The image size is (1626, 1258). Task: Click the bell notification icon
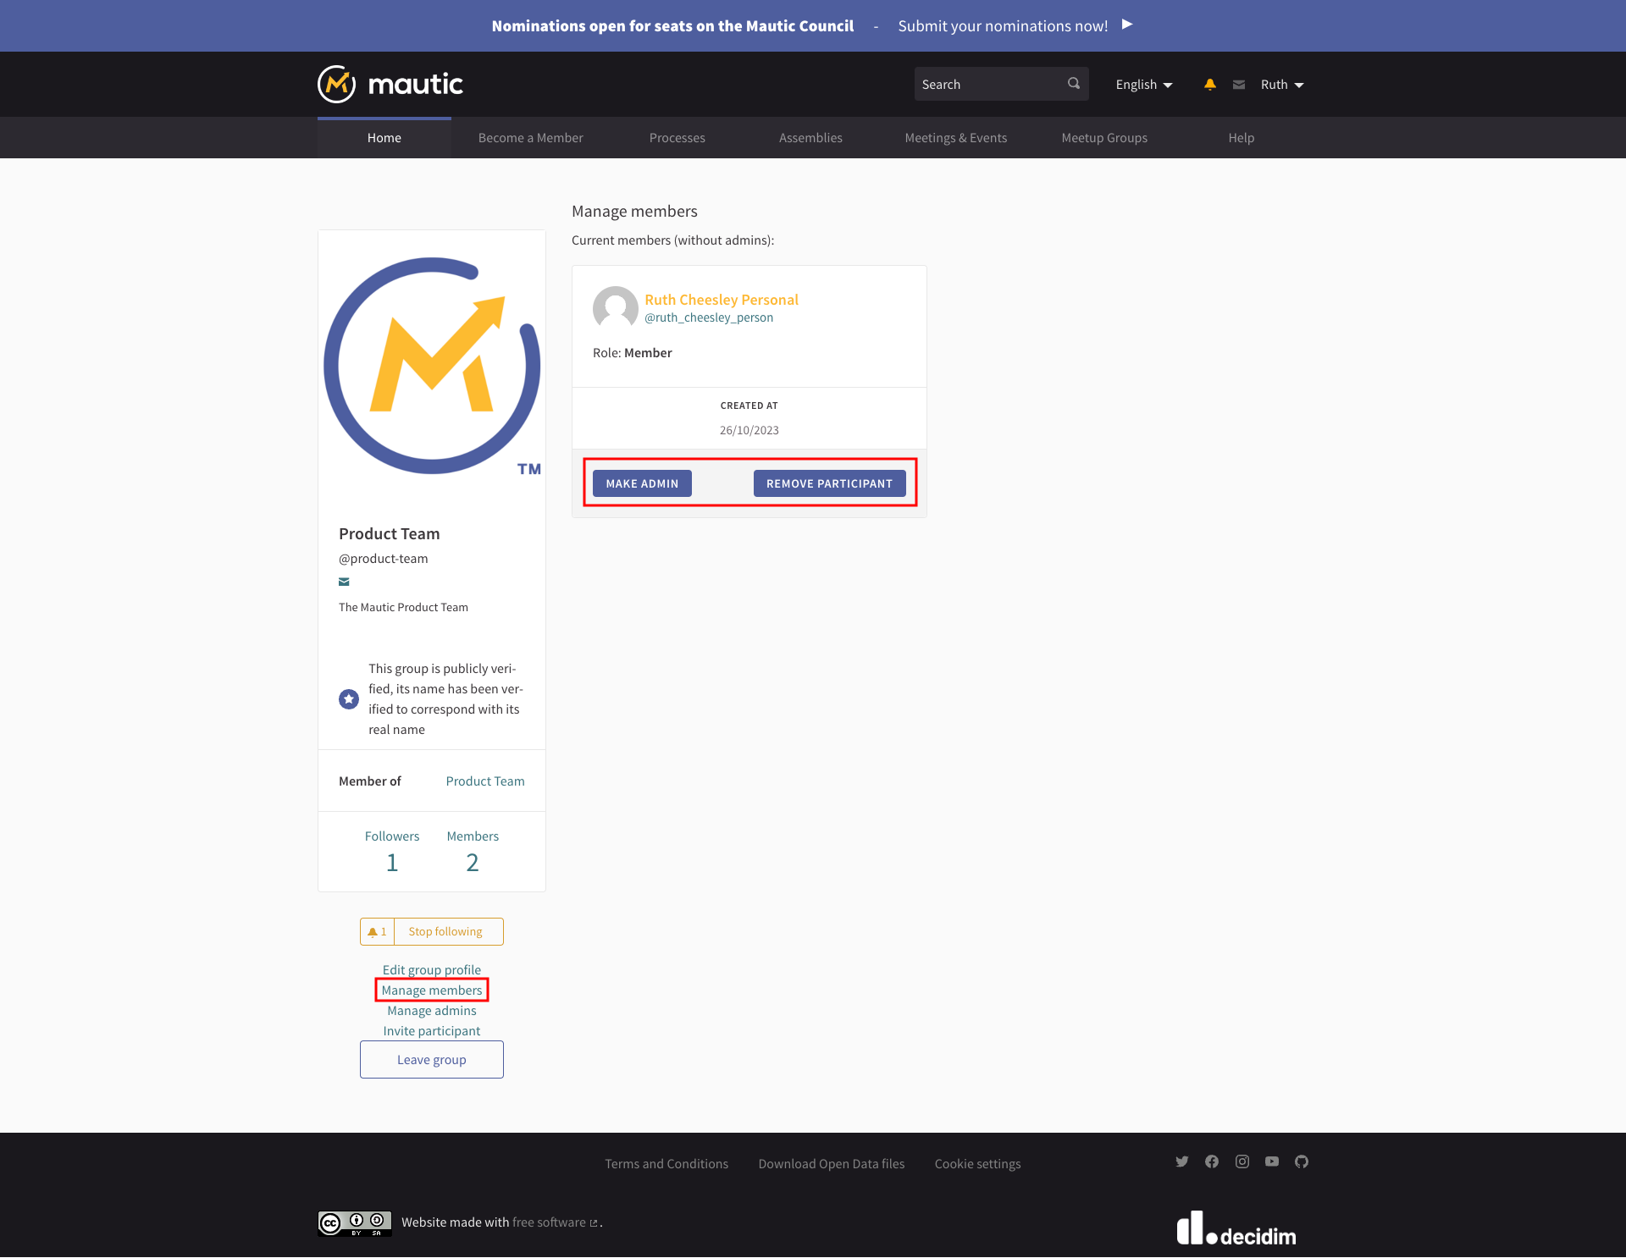coord(1210,85)
